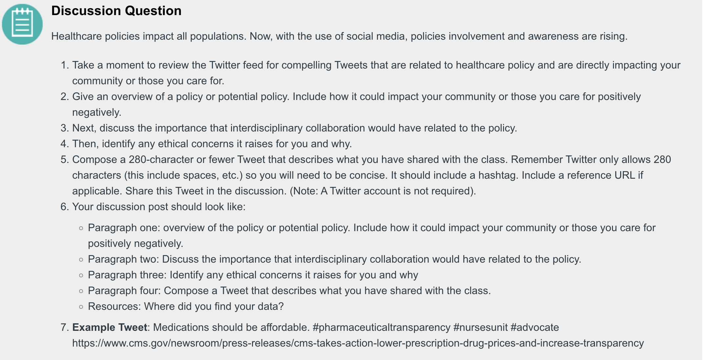Click the Paragraph one bullet text
This screenshot has width=716, height=360.
tap(372, 235)
